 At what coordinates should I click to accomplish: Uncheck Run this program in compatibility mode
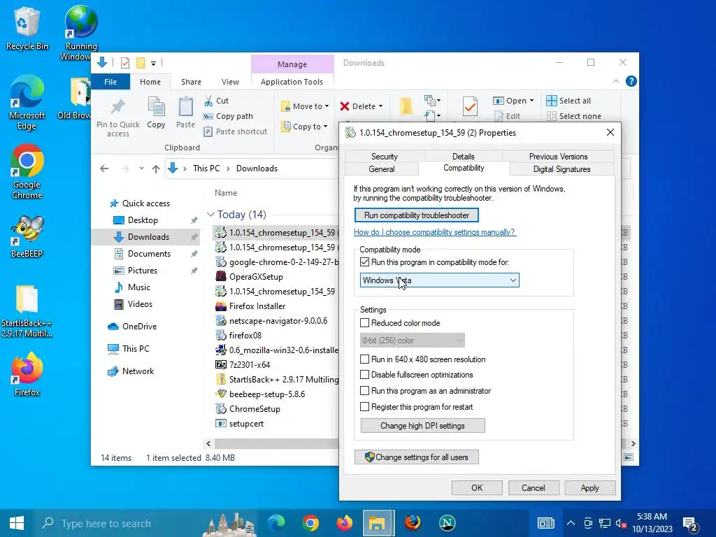(364, 262)
